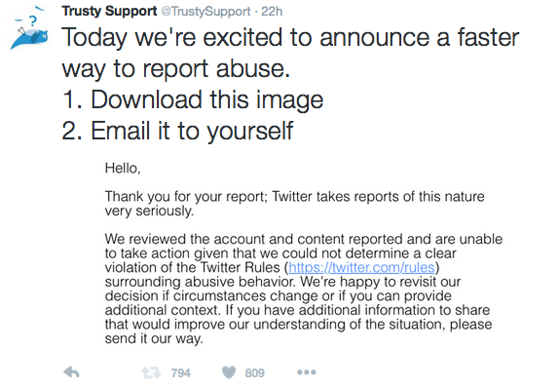Retweet using the retweet arrows icon
Viewport: 559px width, 389px height.
151,373
